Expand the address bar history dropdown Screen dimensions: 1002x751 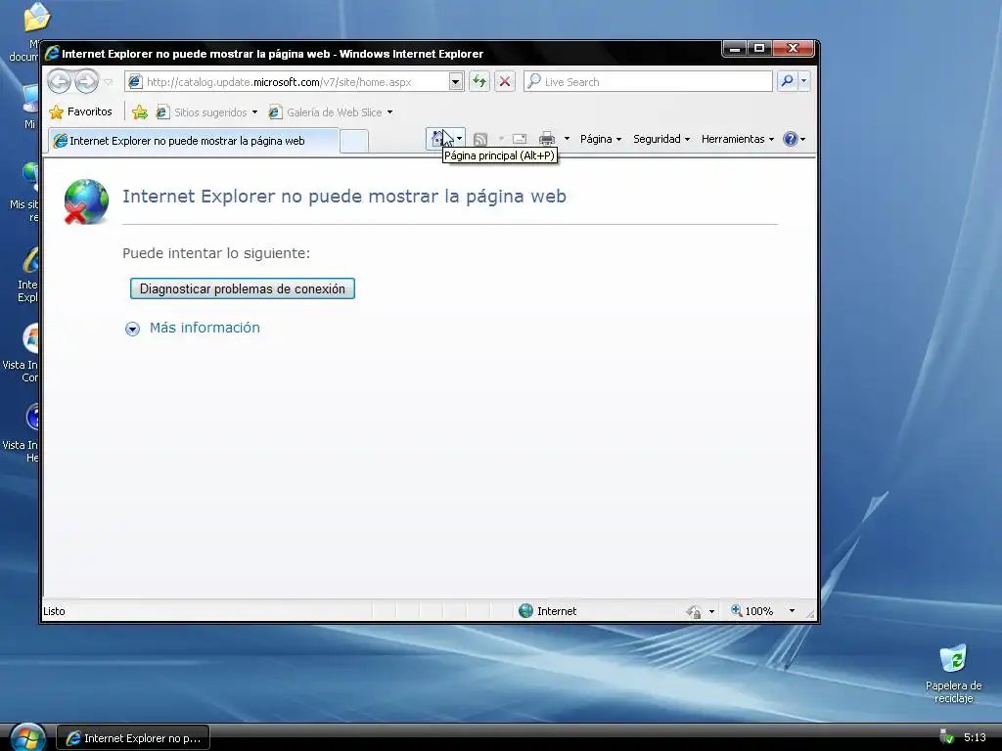(x=456, y=82)
